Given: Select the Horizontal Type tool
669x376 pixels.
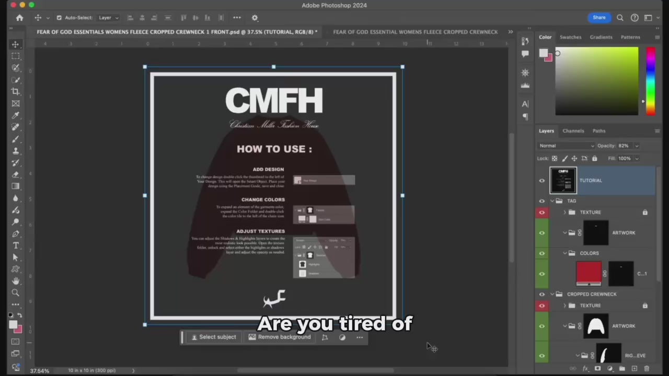Looking at the screenshot, I should (16, 245).
